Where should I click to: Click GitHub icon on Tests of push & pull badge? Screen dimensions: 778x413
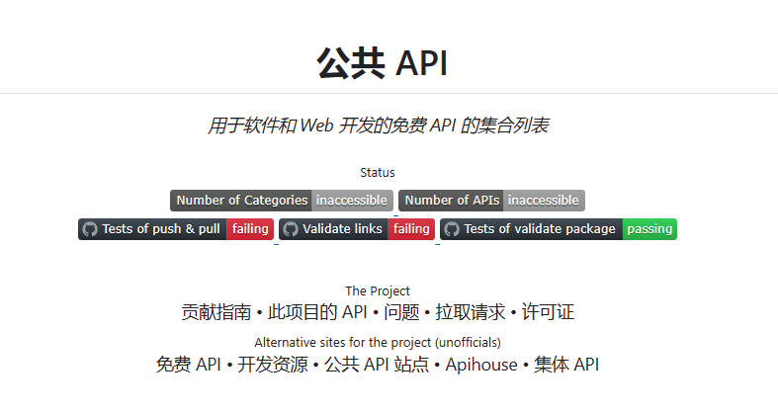click(x=90, y=229)
